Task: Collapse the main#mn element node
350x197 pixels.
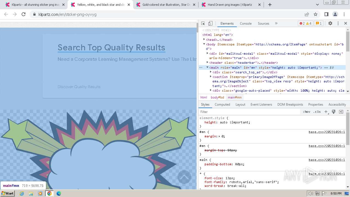Action: click(208, 67)
